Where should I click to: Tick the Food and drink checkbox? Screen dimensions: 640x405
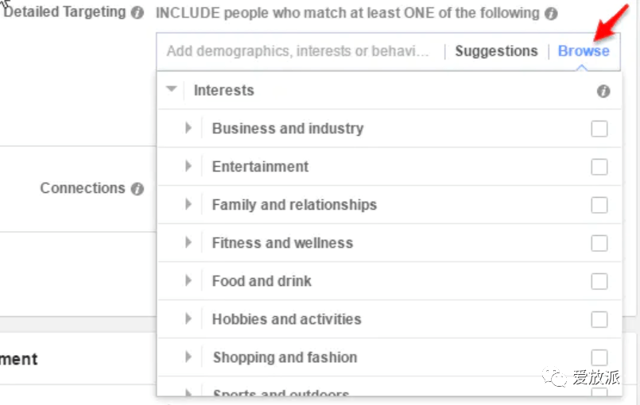[x=599, y=281]
